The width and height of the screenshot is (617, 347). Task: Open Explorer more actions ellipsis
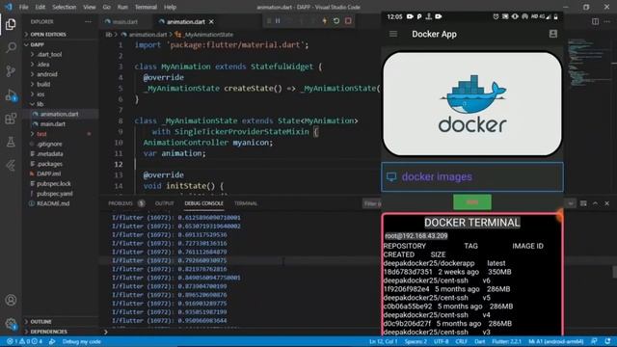(x=88, y=21)
